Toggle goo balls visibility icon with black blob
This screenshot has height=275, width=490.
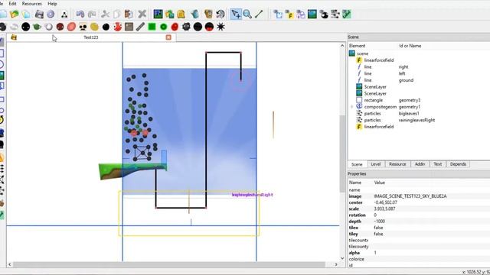[324, 14]
